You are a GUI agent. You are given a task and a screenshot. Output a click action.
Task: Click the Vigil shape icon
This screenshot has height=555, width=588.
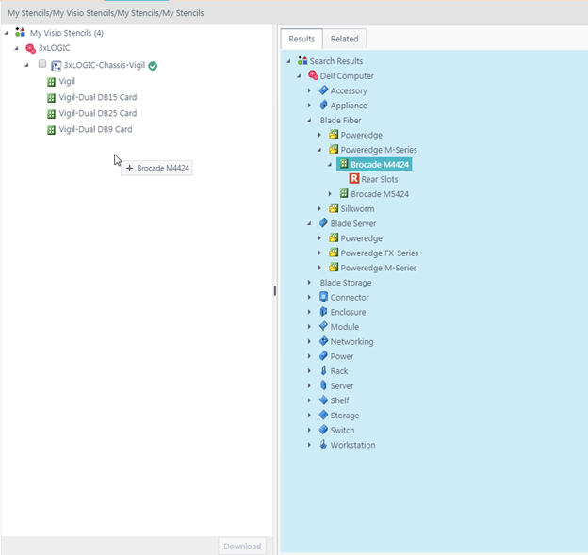[x=52, y=81]
